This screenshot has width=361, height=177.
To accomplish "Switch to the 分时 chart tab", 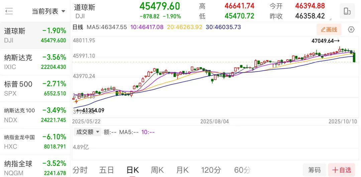I will point(80,170).
